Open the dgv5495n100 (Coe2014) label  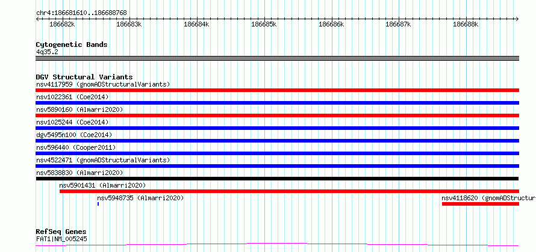coord(74,135)
